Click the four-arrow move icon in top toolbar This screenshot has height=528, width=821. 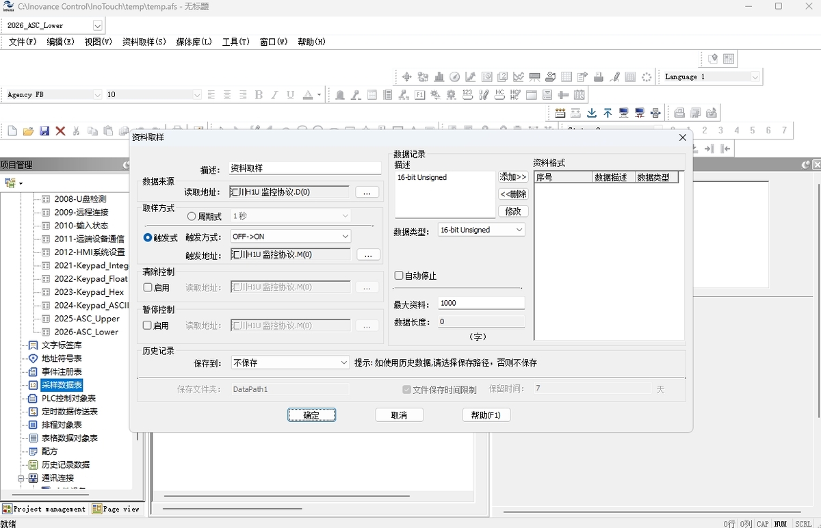[406, 77]
